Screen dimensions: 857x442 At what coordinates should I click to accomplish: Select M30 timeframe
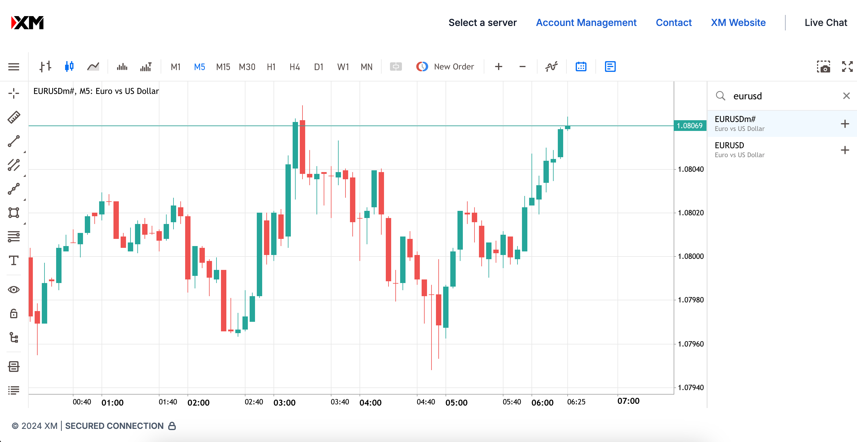[247, 67]
